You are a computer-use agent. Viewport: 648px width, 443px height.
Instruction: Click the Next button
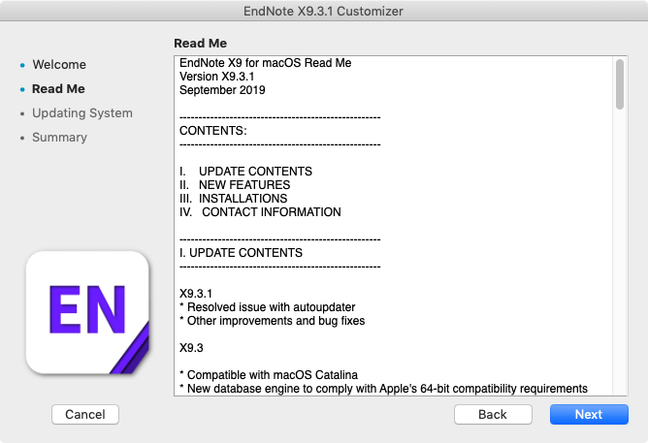[589, 414]
